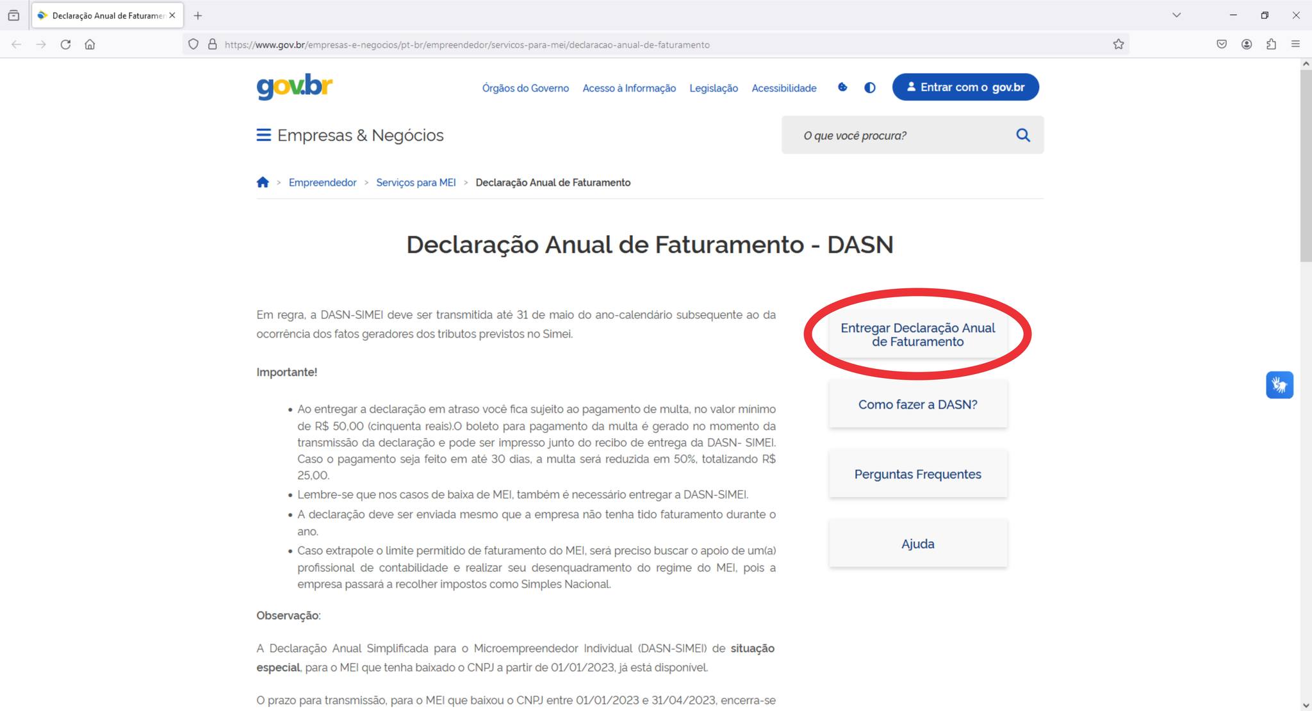Click the vertical page scrollbar

1306,167
